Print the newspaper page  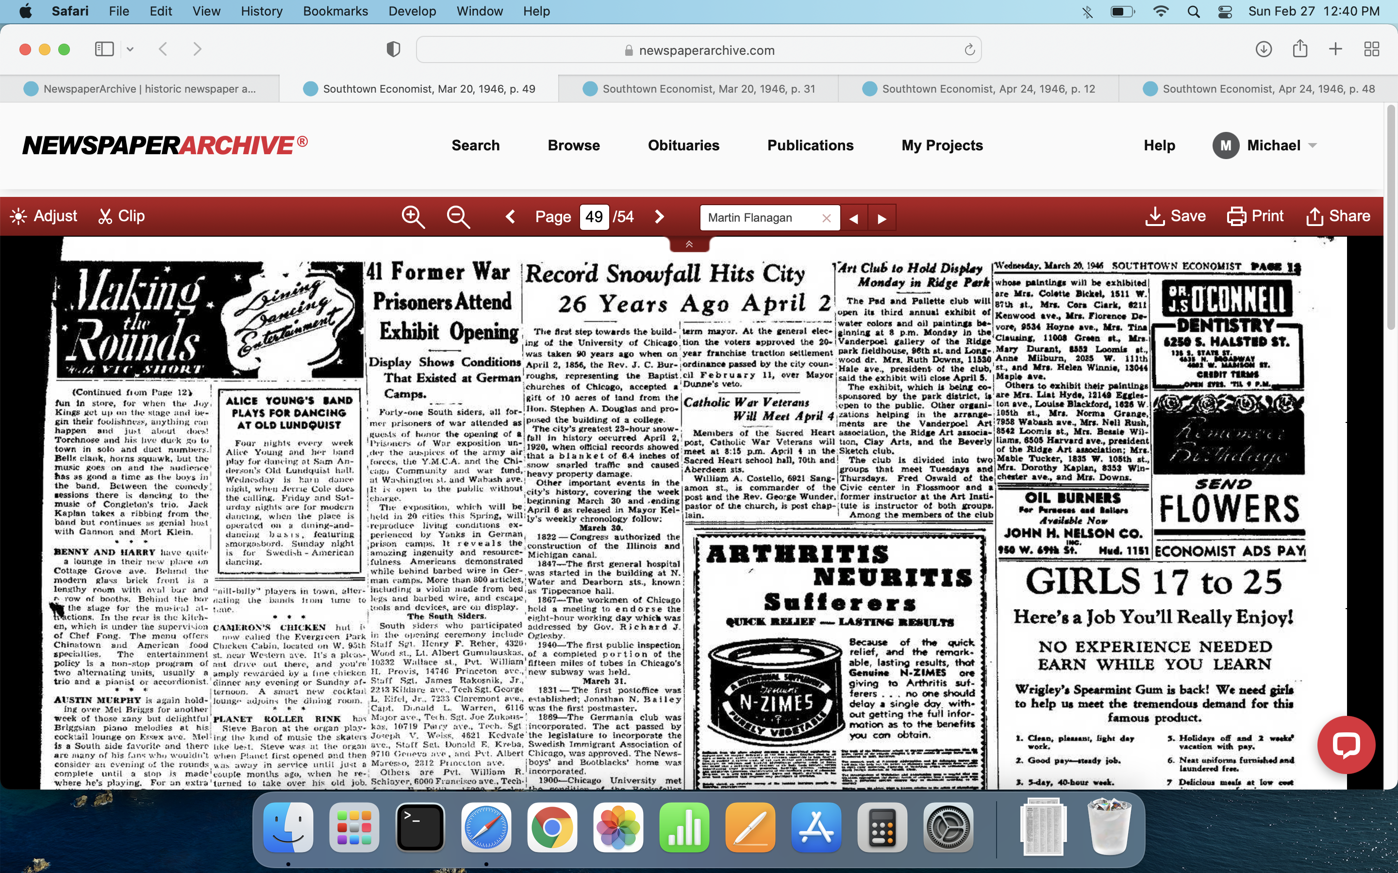tap(1255, 216)
